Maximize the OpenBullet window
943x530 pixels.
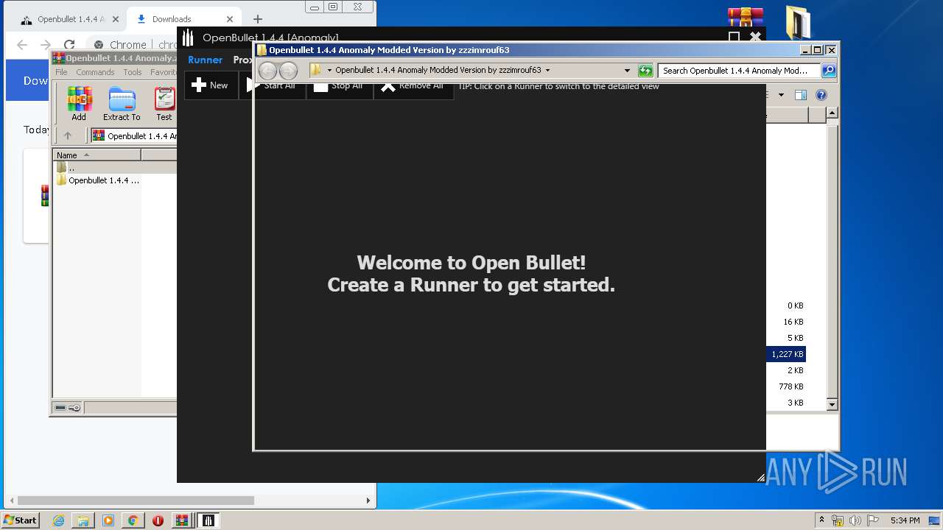734,37
